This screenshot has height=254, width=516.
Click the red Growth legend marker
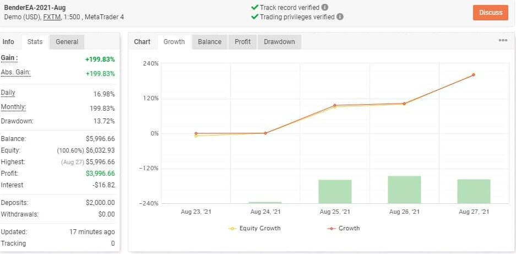pyautogui.click(x=331, y=228)
